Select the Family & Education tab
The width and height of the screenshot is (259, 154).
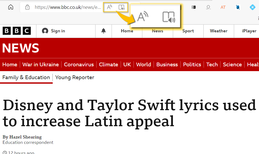(26, 78)
